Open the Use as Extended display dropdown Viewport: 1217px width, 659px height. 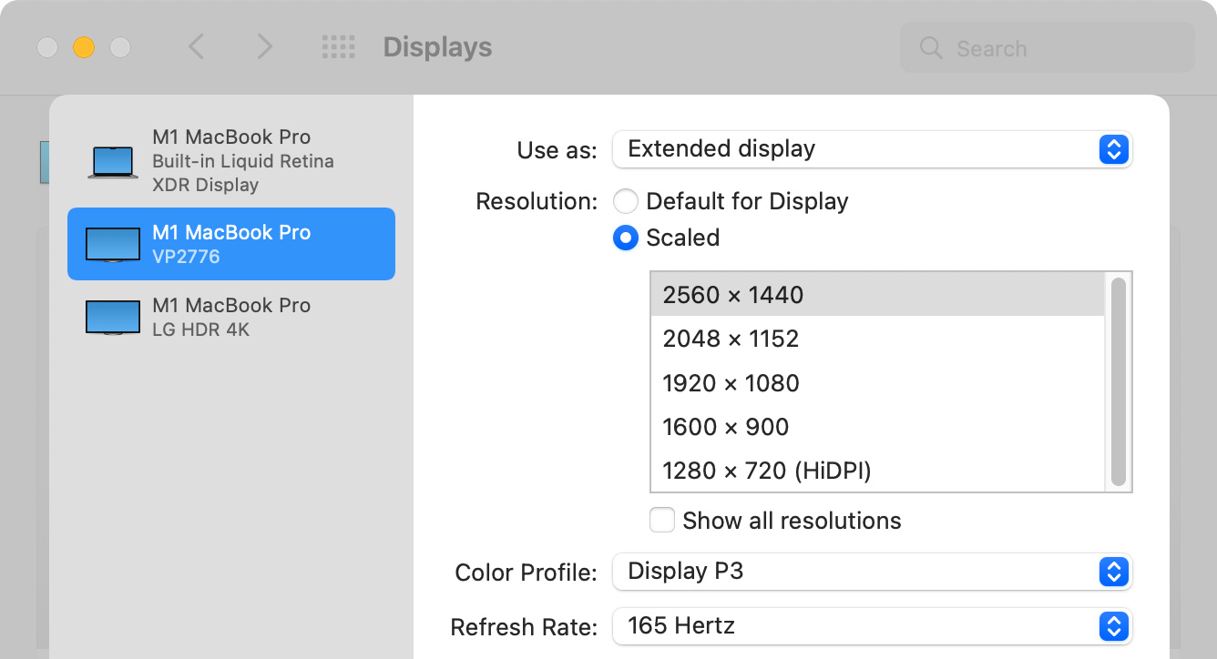[872, 149]
